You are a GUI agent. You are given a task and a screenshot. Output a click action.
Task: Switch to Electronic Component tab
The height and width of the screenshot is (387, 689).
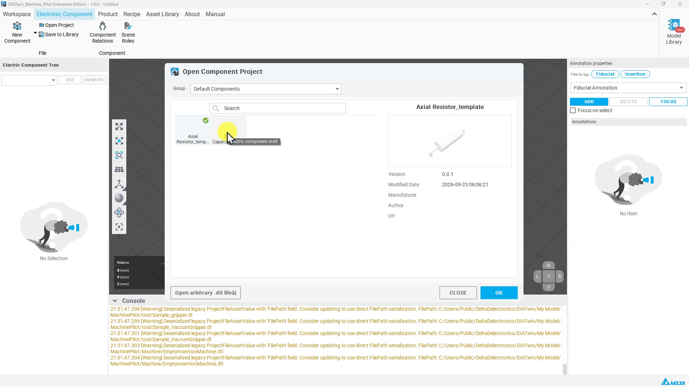pyautogui.click(x=65, y=14)
